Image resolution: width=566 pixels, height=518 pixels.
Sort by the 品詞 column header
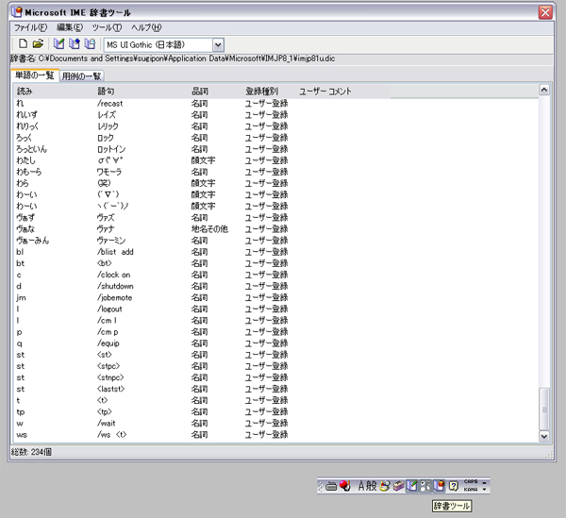[215, 92]
